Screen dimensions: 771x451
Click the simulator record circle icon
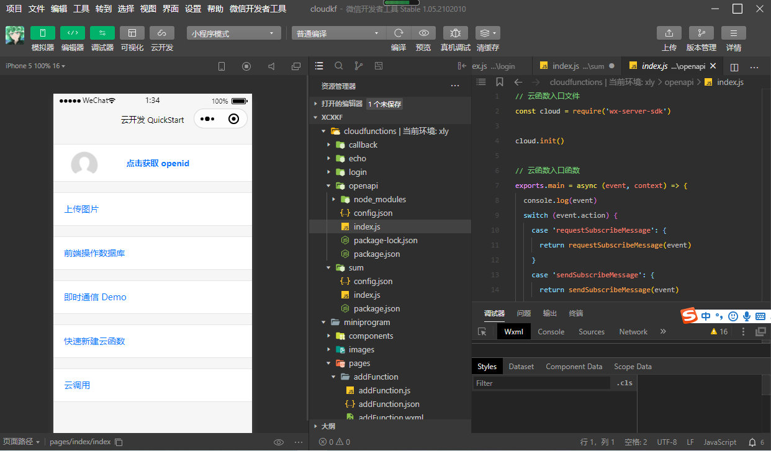pos(246,66)
